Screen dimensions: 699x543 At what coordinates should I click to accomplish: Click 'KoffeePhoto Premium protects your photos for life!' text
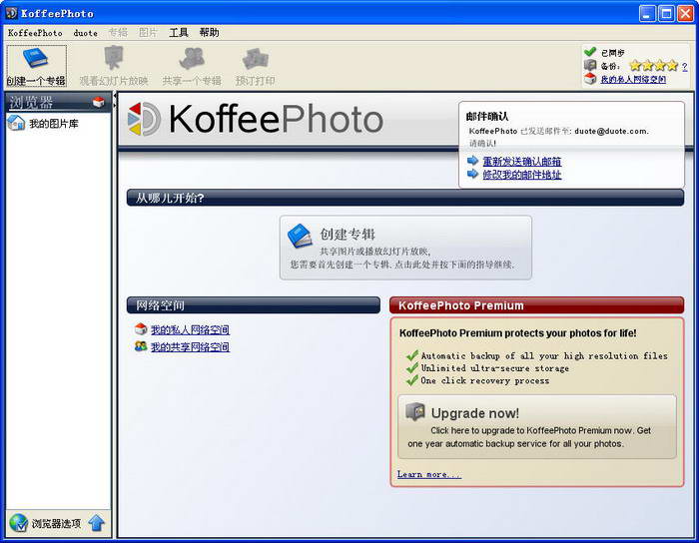pos(517,333)
